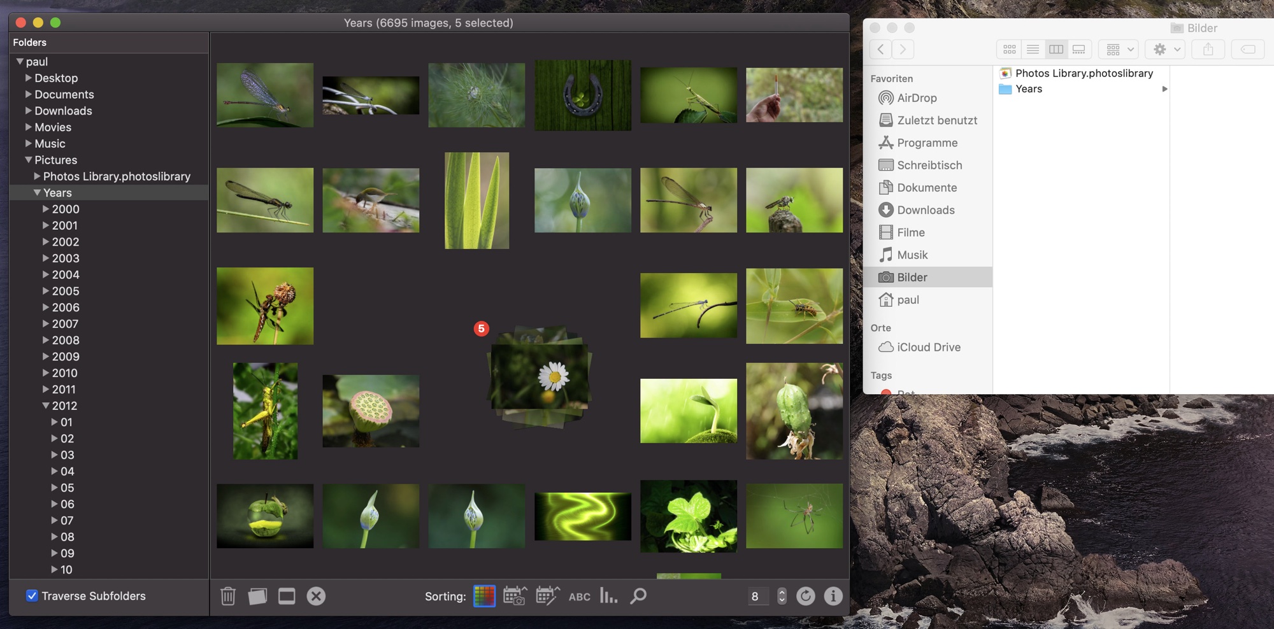Open Filme in Finder sidebar
1274x629 pixels.
coord(911,232)
